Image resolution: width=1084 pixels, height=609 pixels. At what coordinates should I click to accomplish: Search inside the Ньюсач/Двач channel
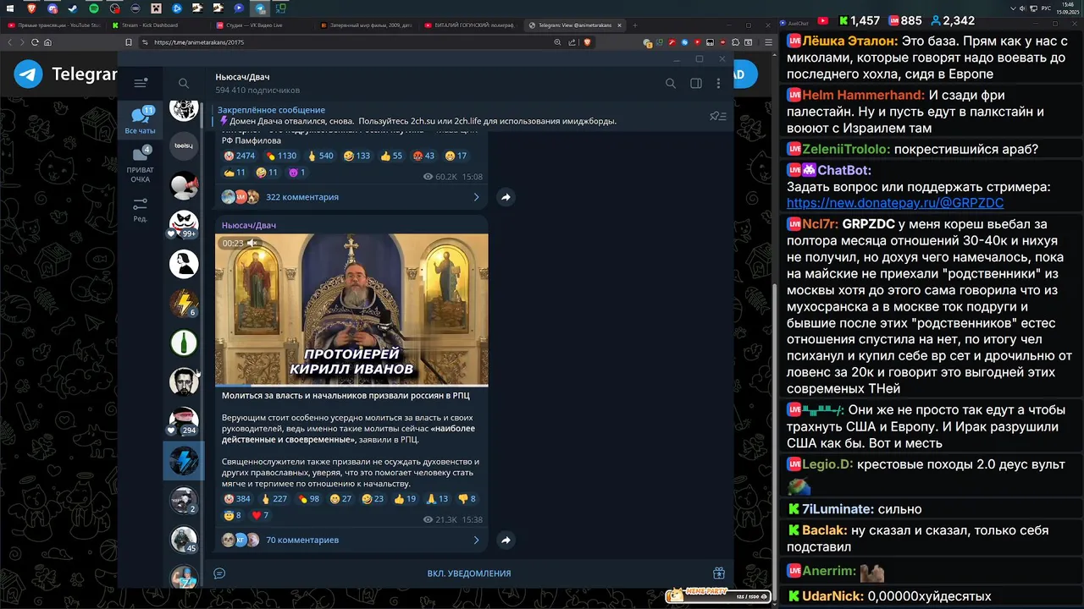pos(670,83)
